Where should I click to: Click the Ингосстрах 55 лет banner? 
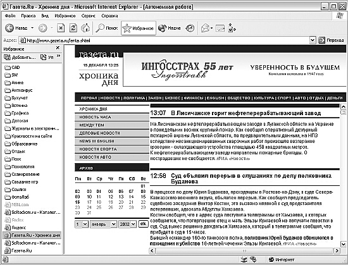click(x=235, y=70)
